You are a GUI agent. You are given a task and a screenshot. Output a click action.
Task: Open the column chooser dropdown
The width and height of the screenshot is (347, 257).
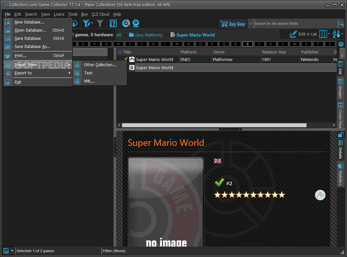tap(329, 34)
